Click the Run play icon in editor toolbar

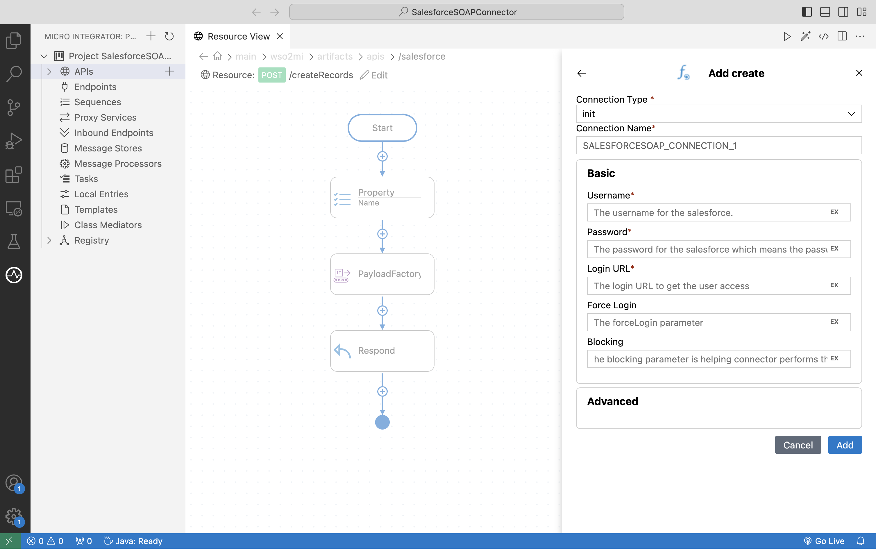click(787, 36)
